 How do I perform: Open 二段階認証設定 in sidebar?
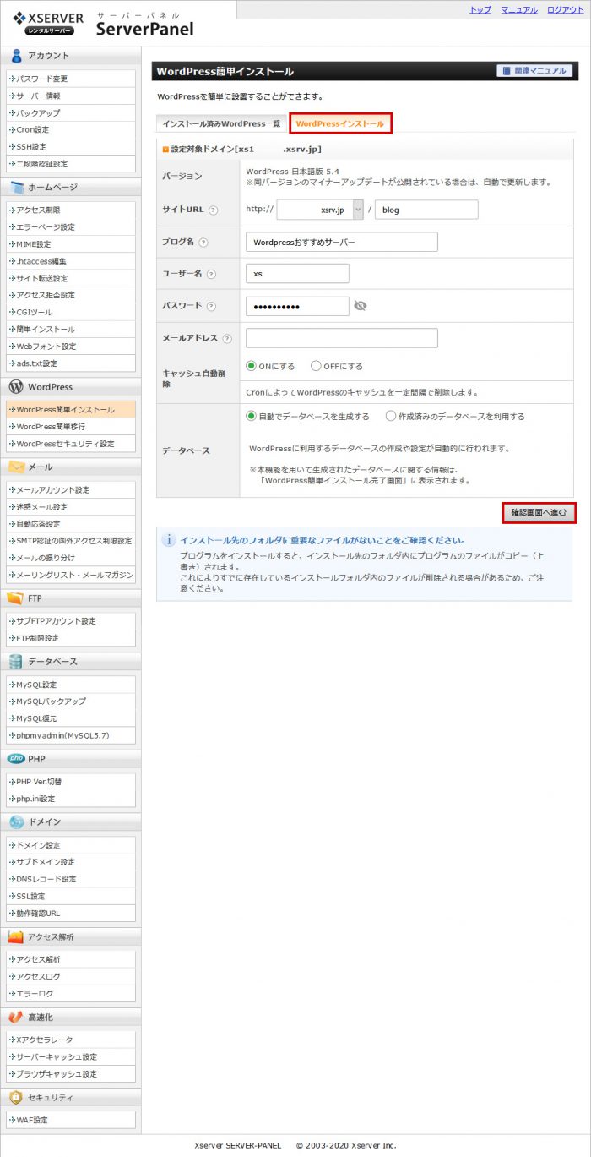[71, 163]
